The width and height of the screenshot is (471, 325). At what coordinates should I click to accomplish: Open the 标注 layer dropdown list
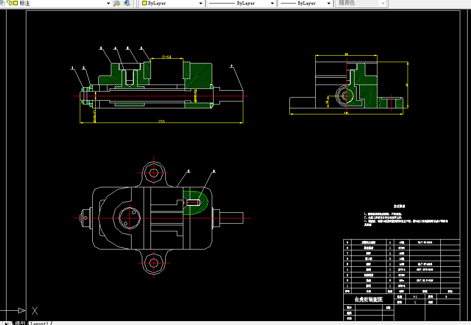click(x=108, y=3)
